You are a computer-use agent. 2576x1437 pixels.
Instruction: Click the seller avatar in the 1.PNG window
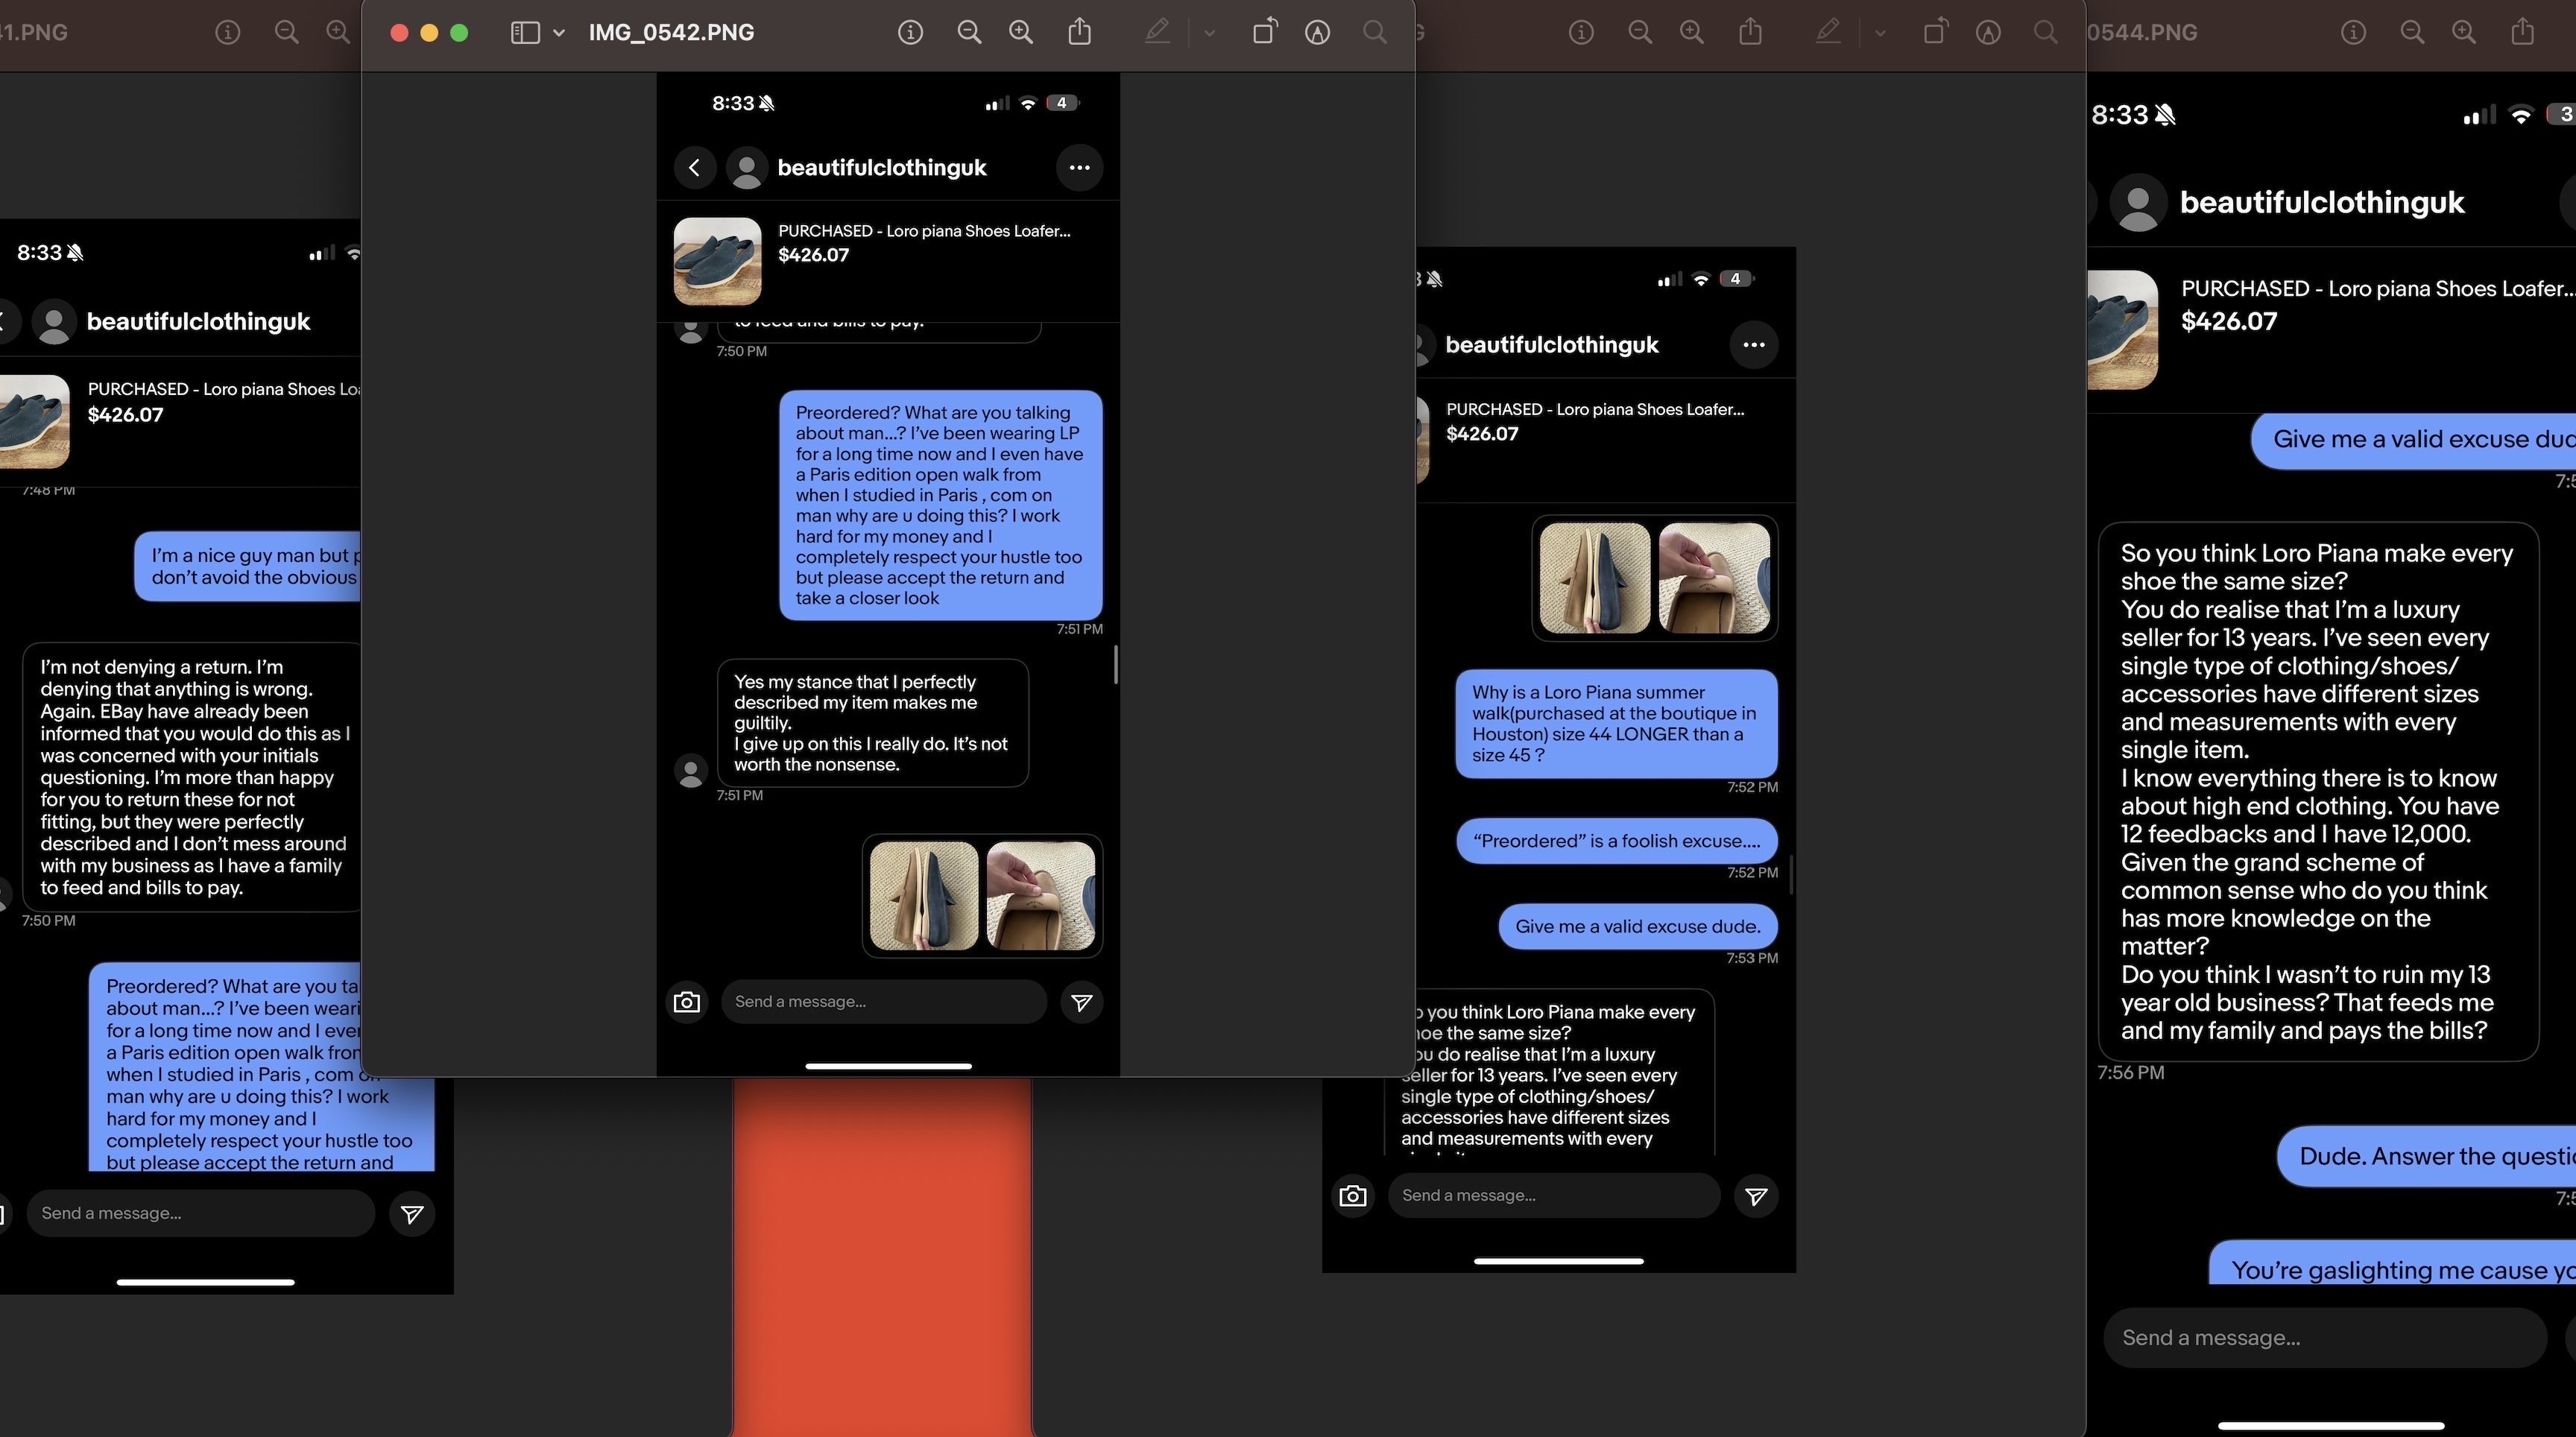(54, 322)
